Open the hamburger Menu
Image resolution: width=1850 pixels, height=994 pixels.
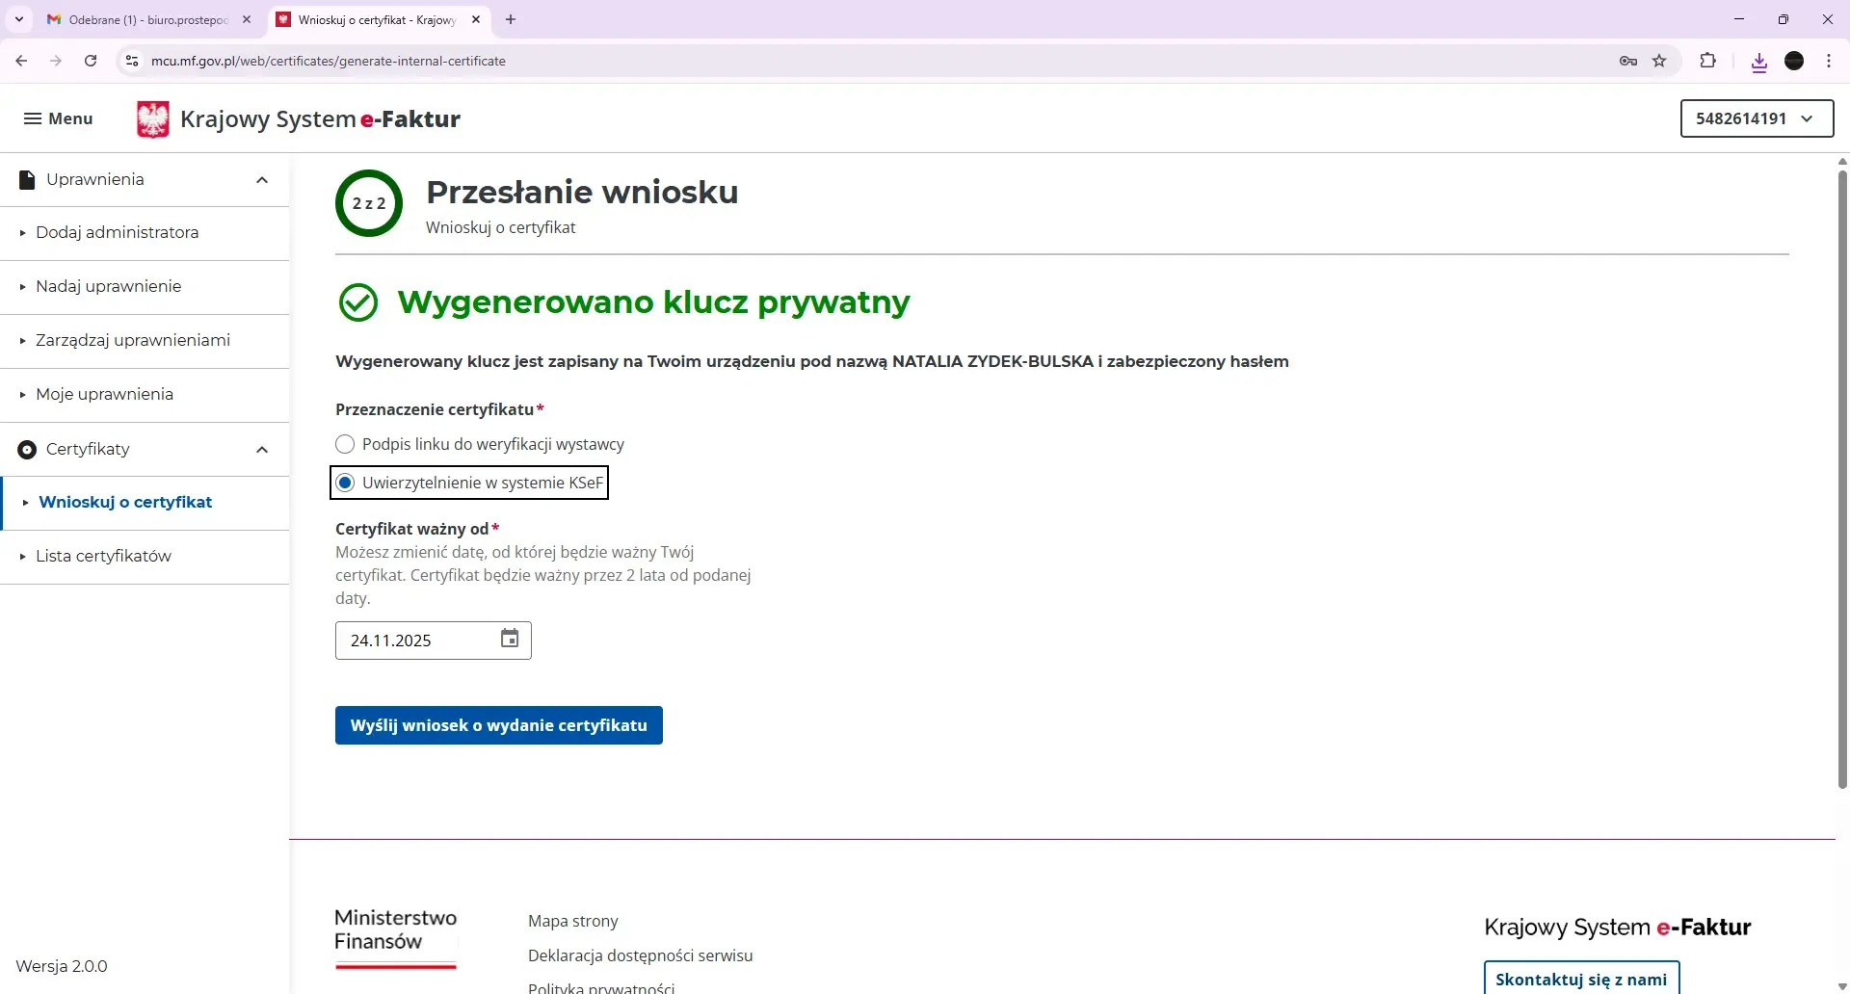[x=58, y=118]
